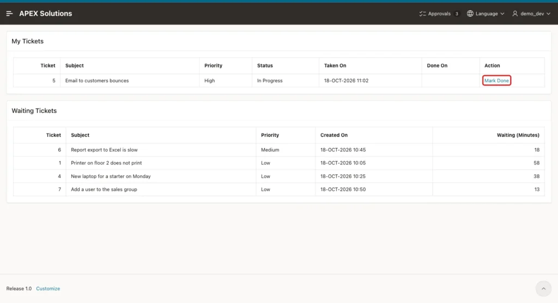558x303 pixels.
Task: Click the Priority column header in My Tickets
Action: pos(213,65)
